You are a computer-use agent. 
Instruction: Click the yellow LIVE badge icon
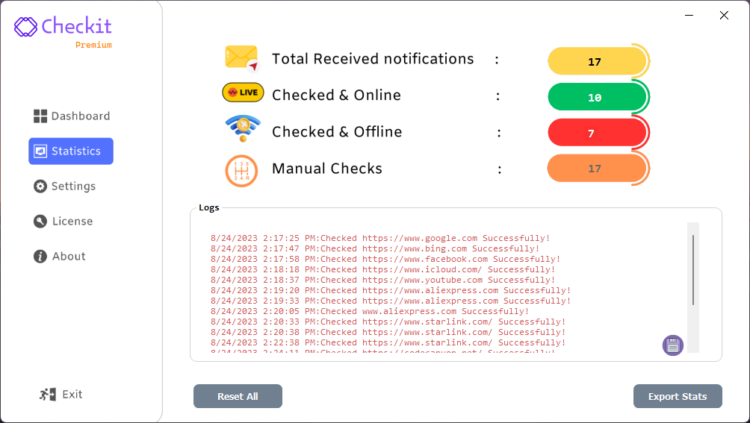coord(243,93)
